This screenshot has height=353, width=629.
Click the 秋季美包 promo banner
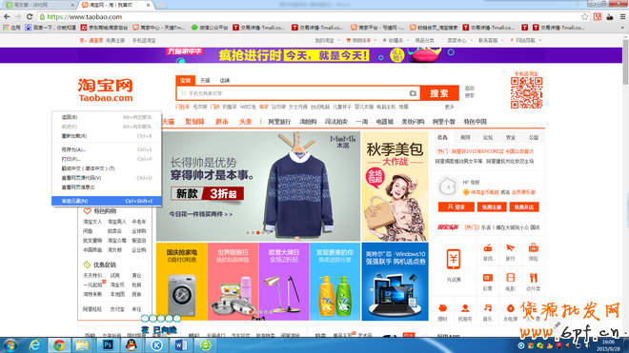[x=396, y=186]
